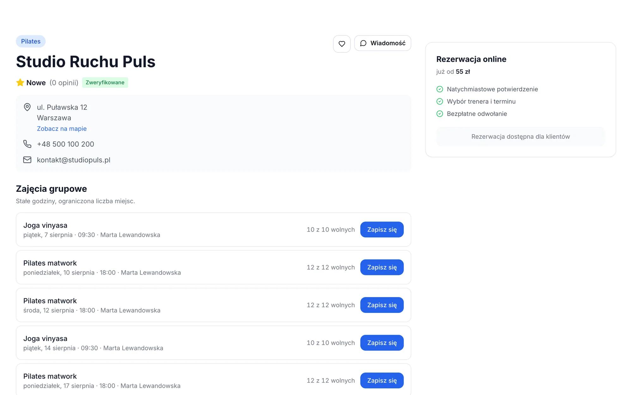This screenshot has height=395, width=632.
Task: Click the text środa, 12 sierpnia · 18:00
Action: point(59,310)
